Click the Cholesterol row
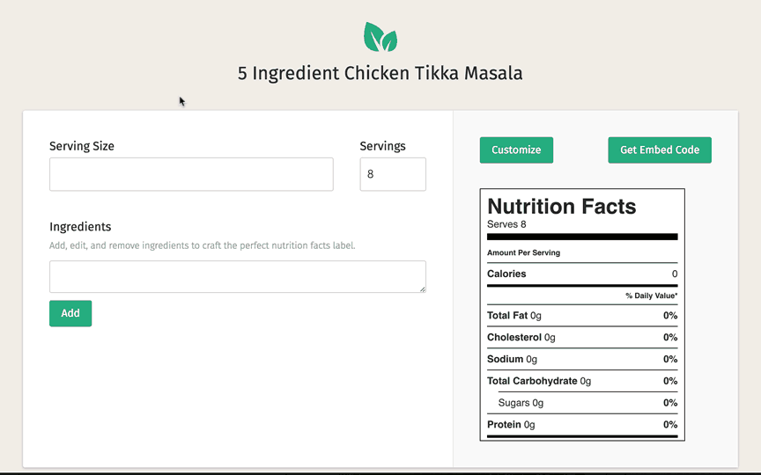 [x=582, y=337]
